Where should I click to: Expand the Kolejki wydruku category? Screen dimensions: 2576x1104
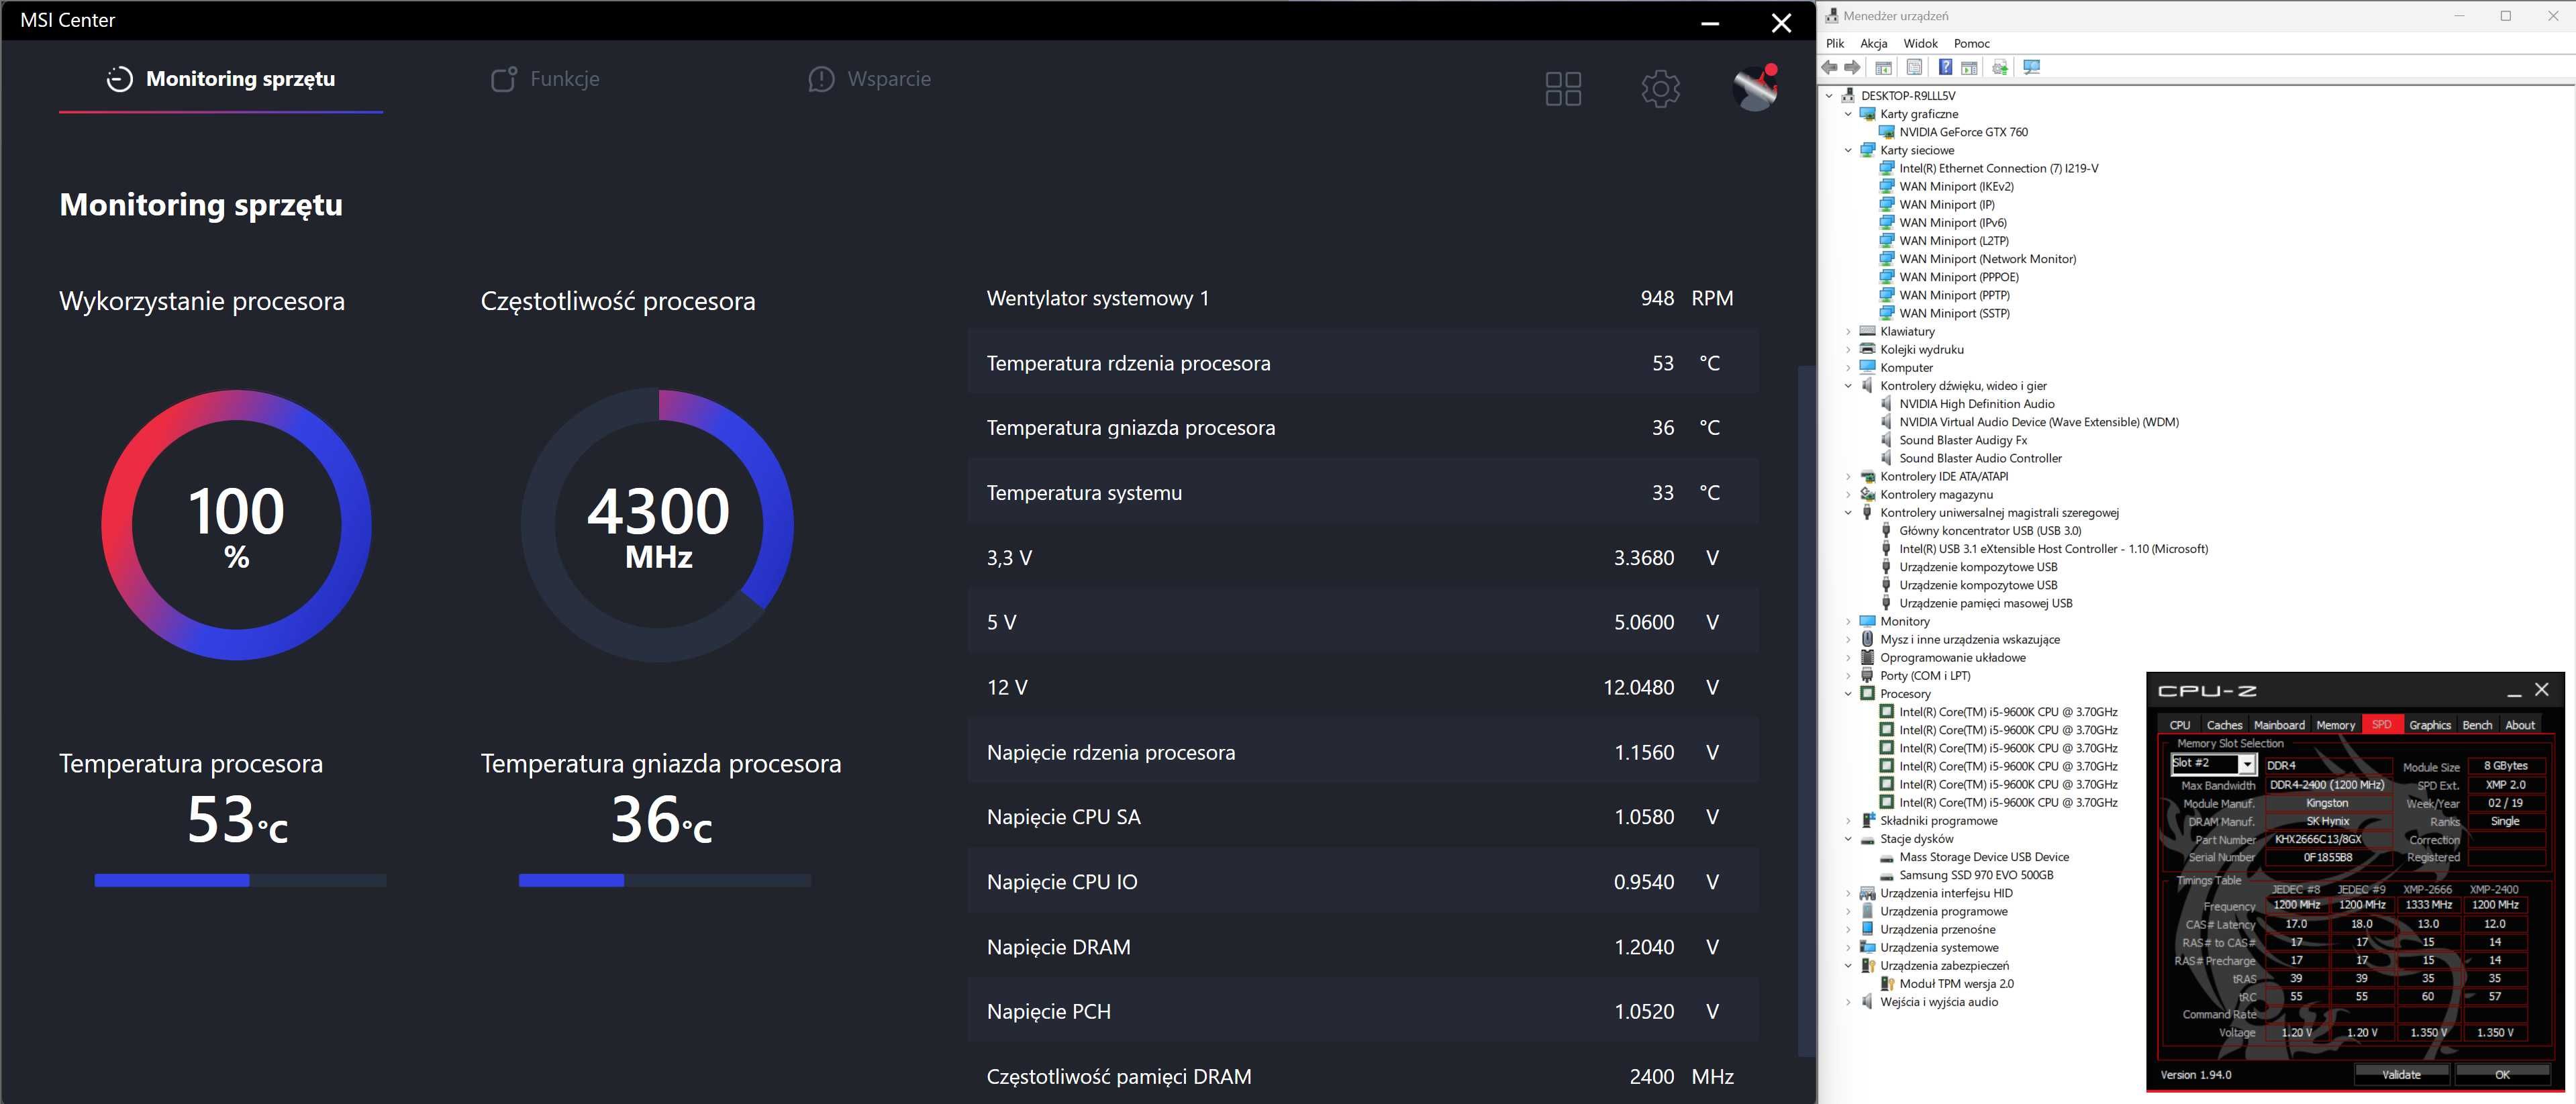pos(1848,349)
